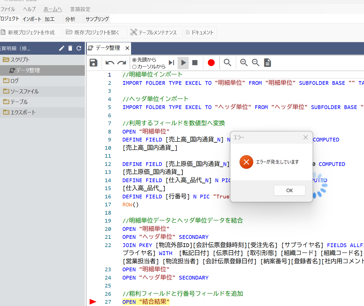Open ドキュメント button
The width and height of the screenshot is (364, 306).
pos(201,32)
